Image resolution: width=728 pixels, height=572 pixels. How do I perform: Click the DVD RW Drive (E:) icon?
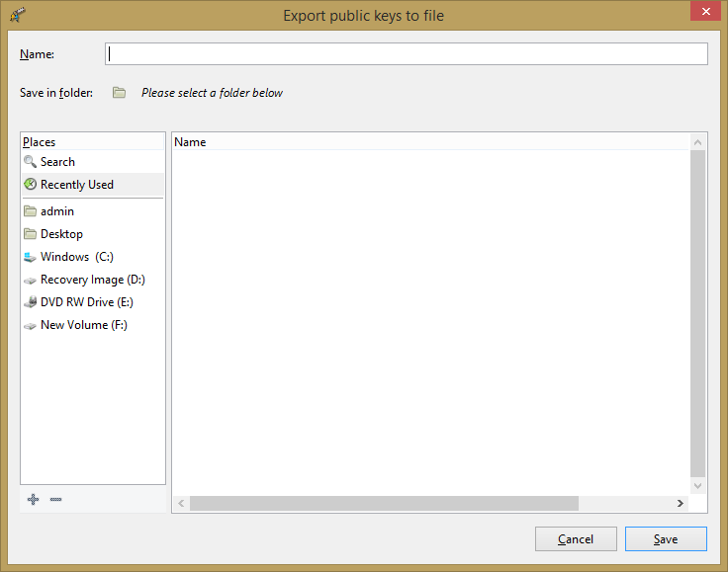[x=31, y=302]
